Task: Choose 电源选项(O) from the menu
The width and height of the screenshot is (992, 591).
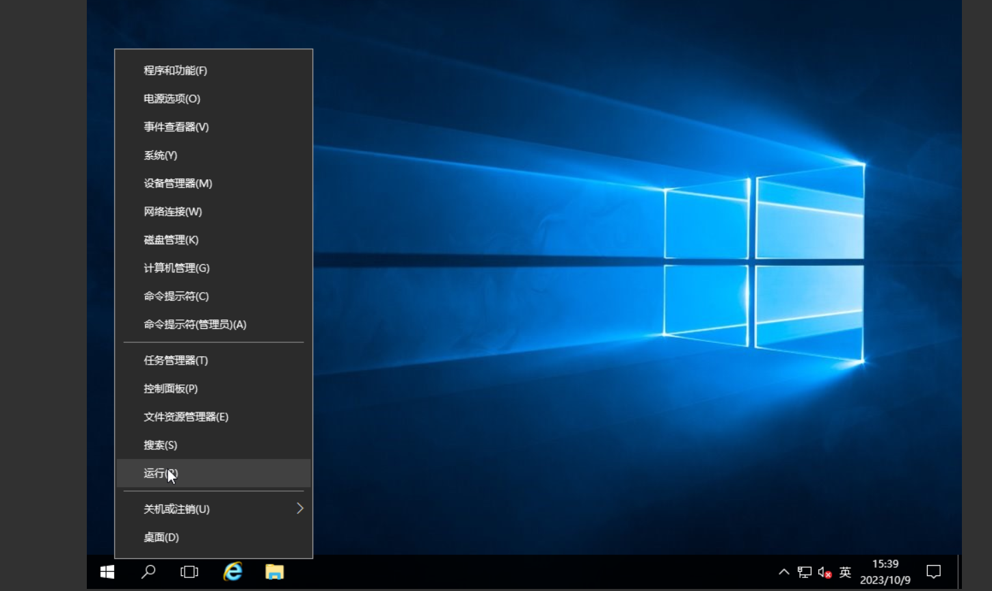Action: point(214,98)
